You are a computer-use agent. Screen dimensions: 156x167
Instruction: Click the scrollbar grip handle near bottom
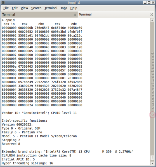click(x=152, y=158)
